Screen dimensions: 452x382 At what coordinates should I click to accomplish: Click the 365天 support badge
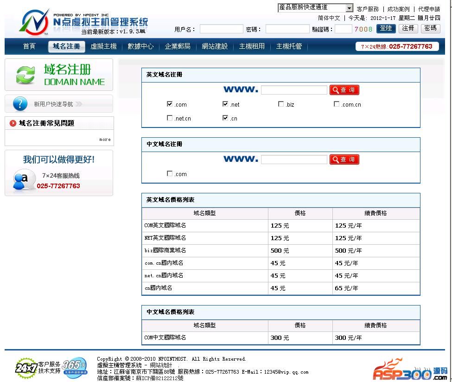75,367
